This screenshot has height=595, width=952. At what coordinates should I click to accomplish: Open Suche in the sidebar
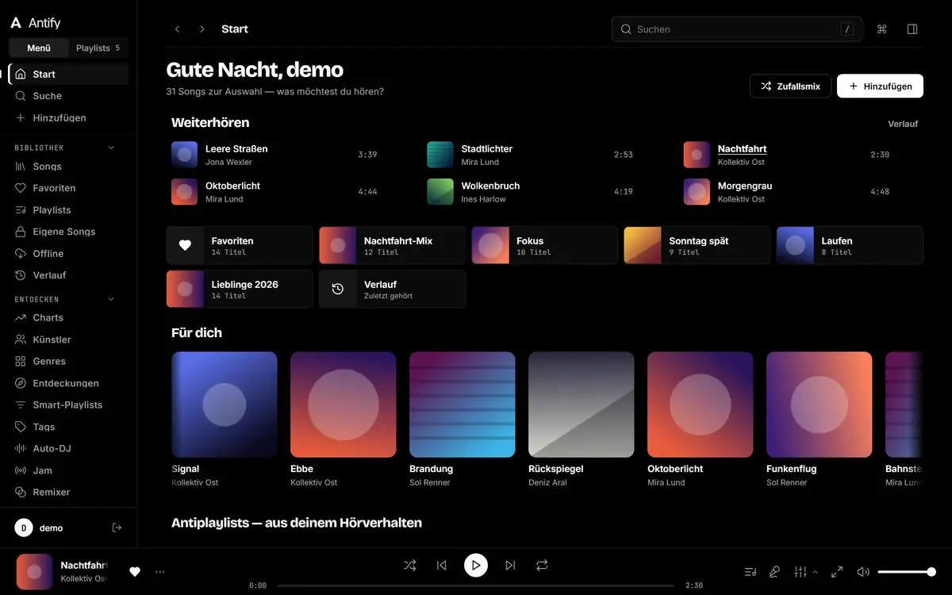(68, 96)
